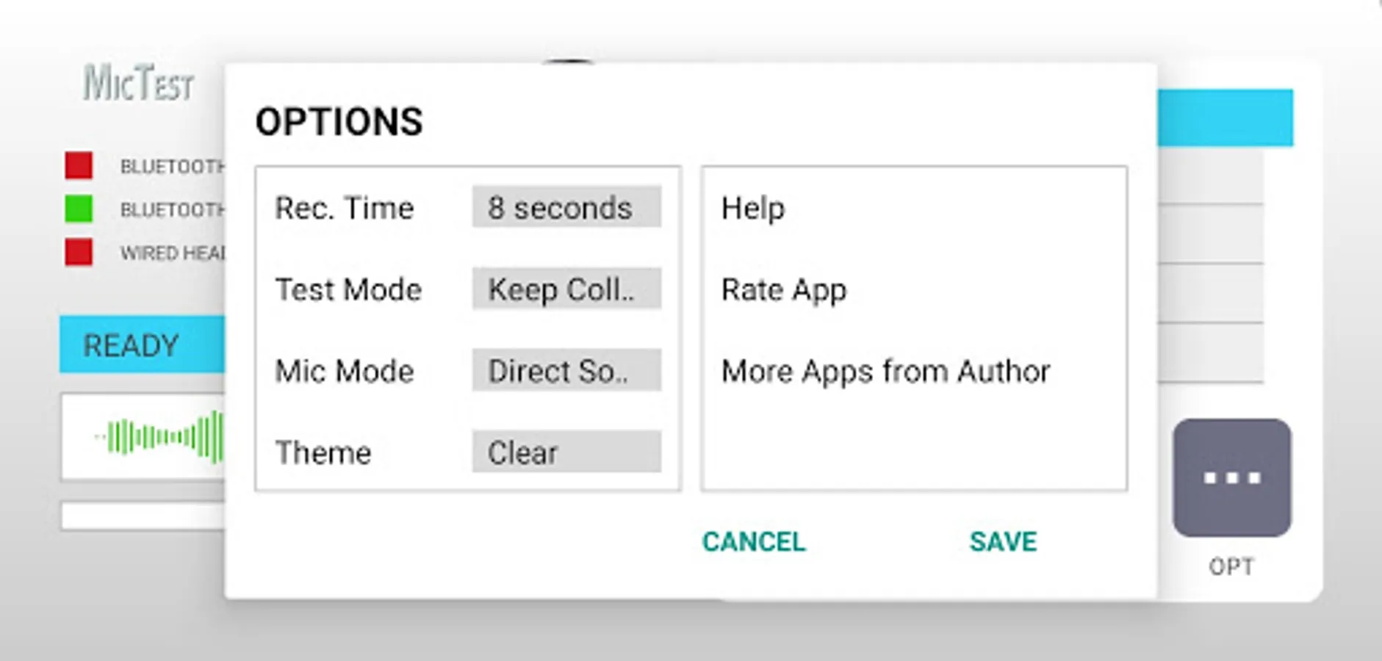Open More Apps from Author
This screenshot has width=1382, height=661.
coord(885,372)
